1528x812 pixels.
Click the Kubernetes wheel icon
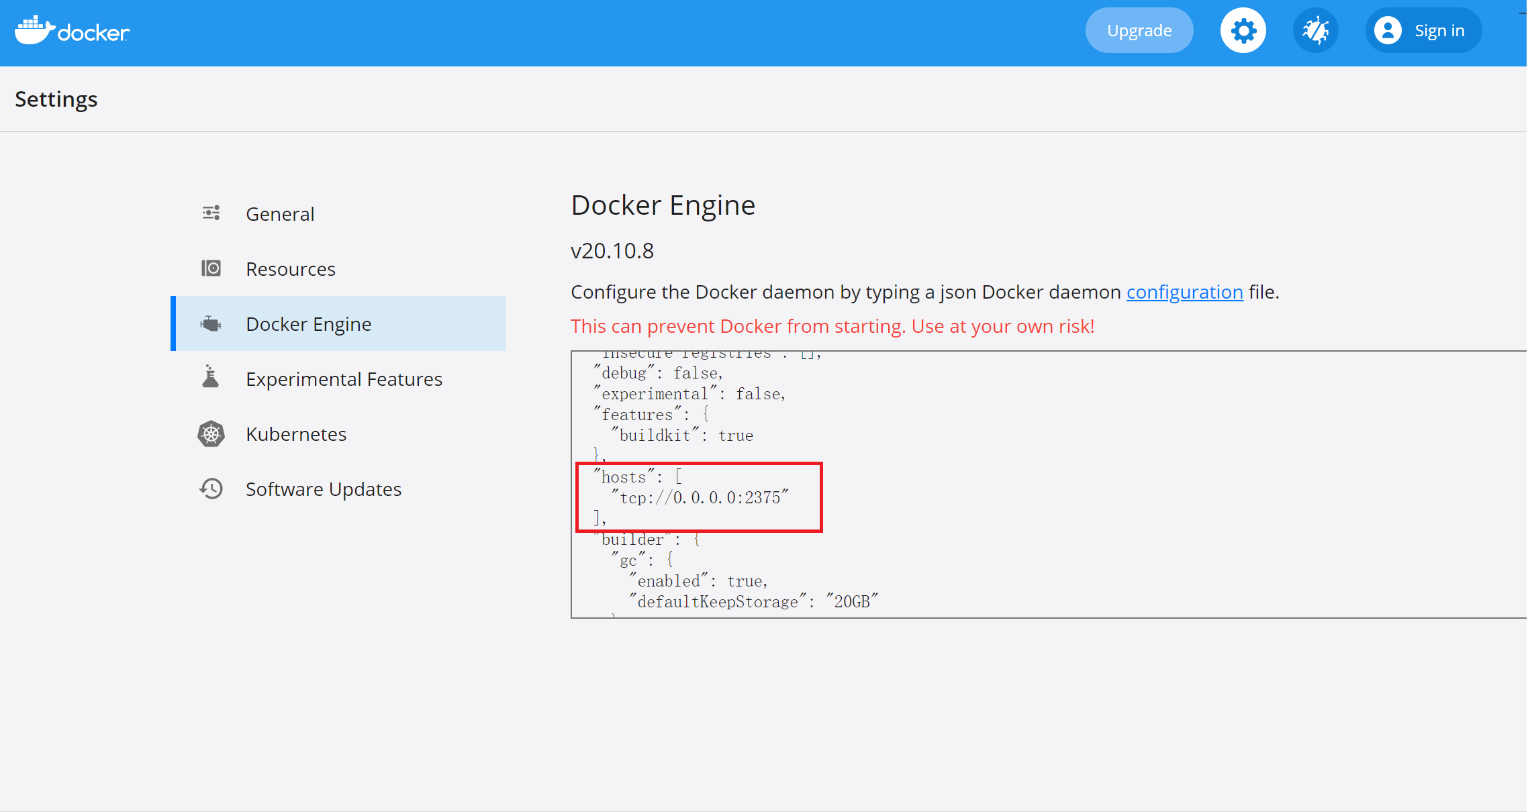point(211,434)
